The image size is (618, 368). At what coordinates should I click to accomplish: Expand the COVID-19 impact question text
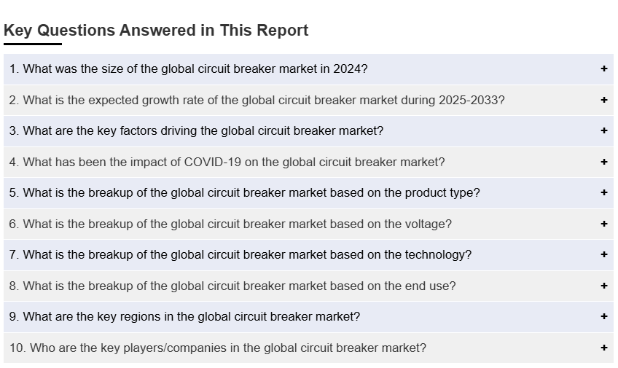pyautogui.click(x=227, y=162)
